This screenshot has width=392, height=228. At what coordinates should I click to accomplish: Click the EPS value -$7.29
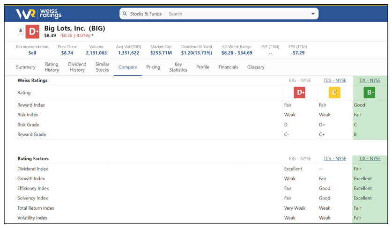click(x=297, y=53)
